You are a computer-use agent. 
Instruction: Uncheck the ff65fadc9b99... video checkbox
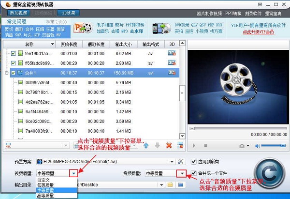[13, 63]
